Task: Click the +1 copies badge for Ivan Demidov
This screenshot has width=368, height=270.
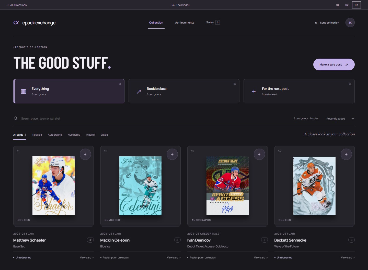Action: click(x=264, y=240)
